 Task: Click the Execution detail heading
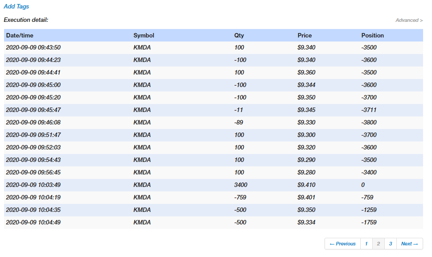point(26,20)
